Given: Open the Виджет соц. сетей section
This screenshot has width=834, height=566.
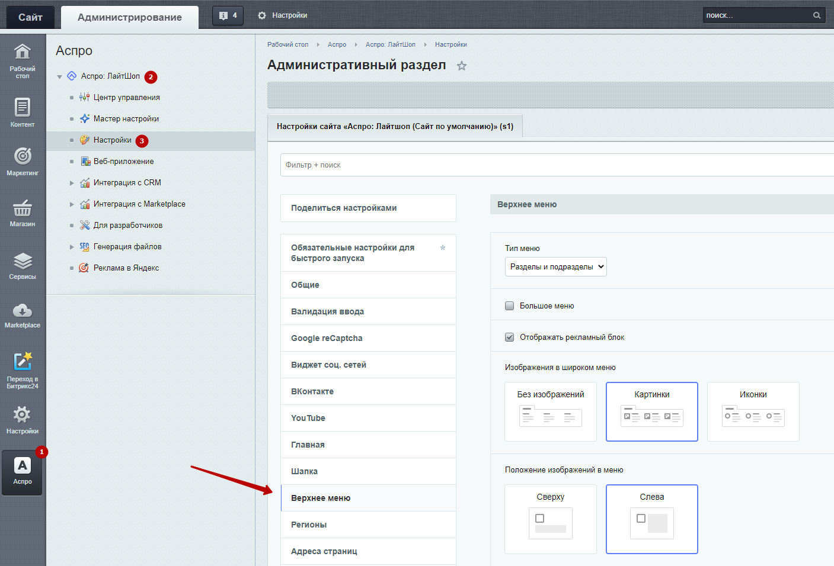Looking at the screenshot, I should (x=368, y=365).
